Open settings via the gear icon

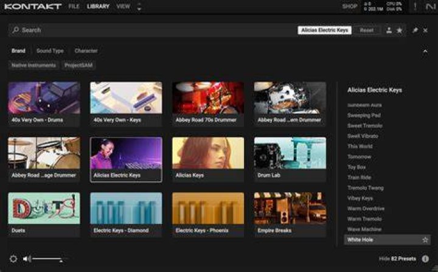coord(13,259)
